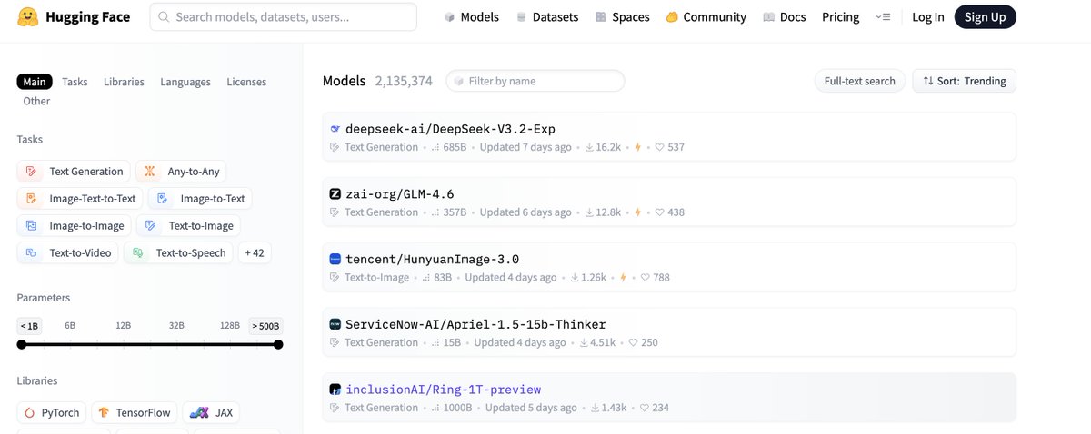
Task: Click the Text-to-Video task icon
Action: (x=32, y=253)
